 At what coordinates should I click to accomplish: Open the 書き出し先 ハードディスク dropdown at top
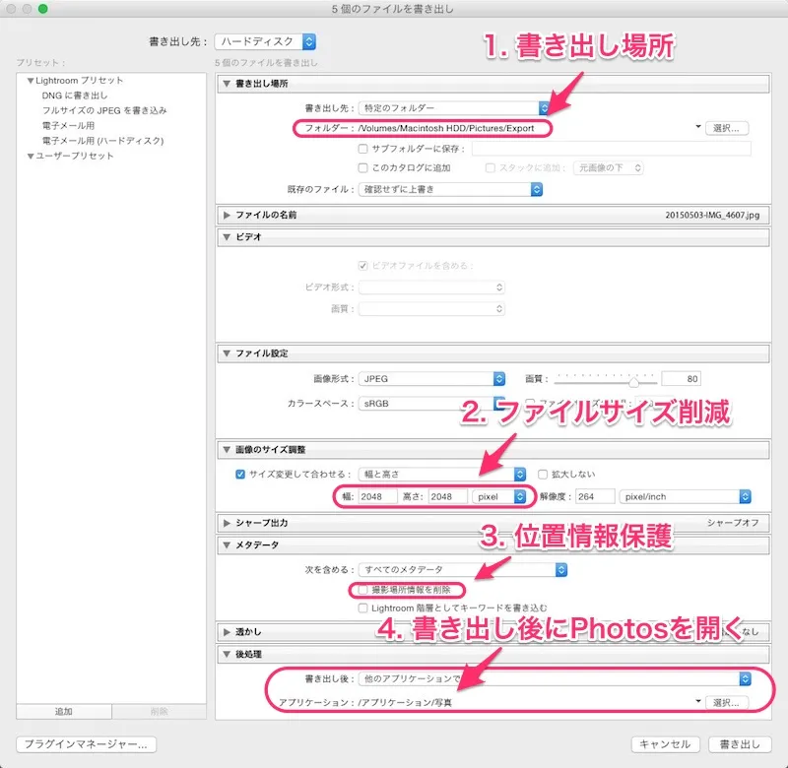tap(265, 41)
